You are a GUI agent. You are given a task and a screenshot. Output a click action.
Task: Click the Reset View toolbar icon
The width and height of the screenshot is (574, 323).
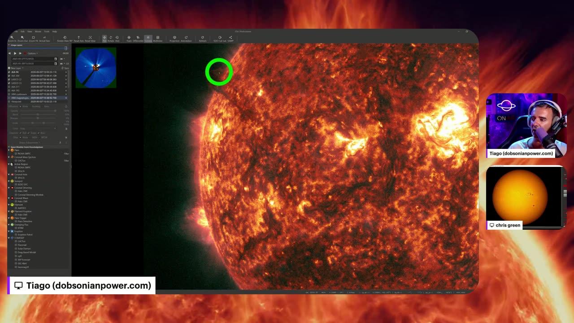click(90, 39)
